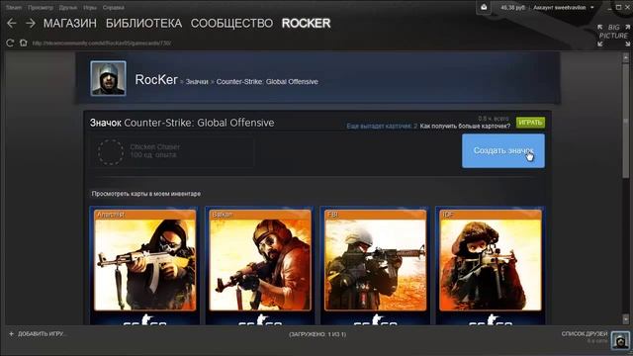
Task: Click the ЗАГРУЖЕНО downloads status text
Action: click(317, 334)
